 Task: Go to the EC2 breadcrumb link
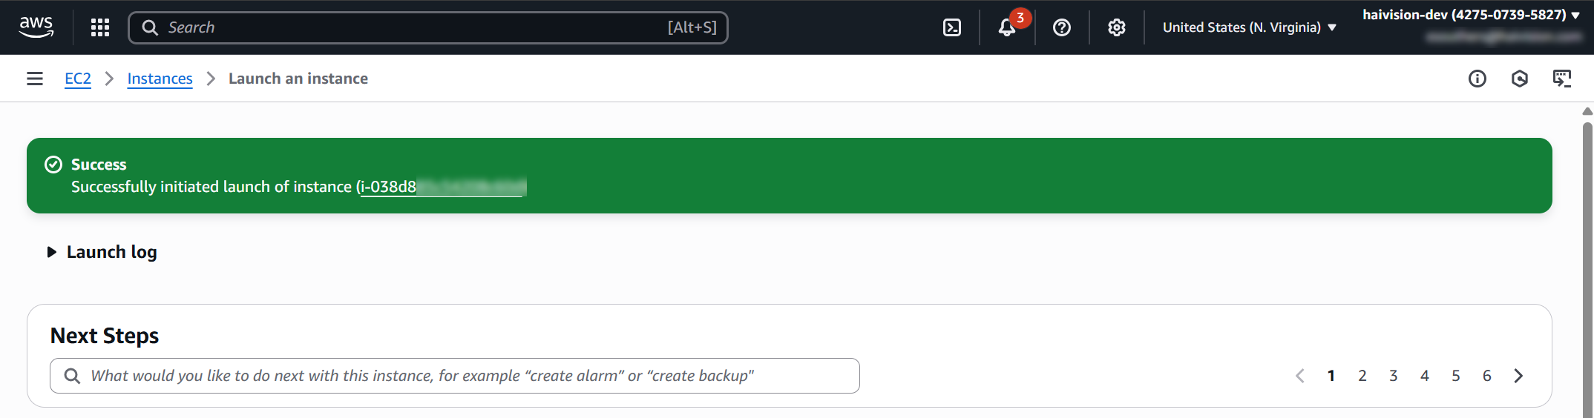click(78, 79)
